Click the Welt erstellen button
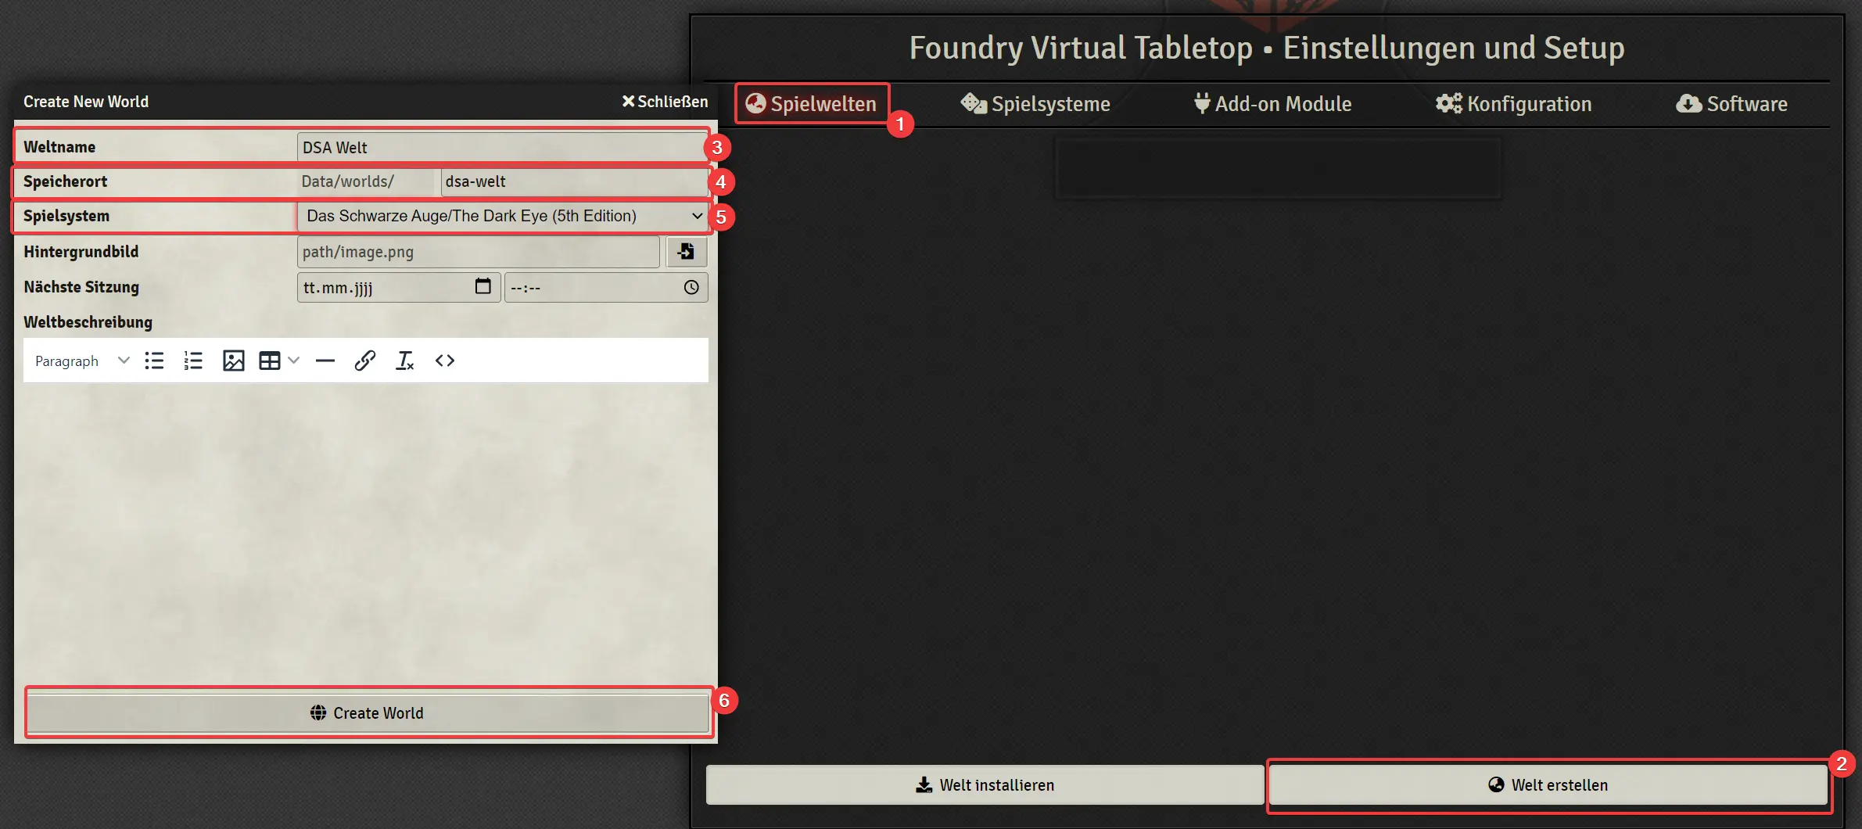Screen dimensions: 1862x829 (x=1548, y=784)
